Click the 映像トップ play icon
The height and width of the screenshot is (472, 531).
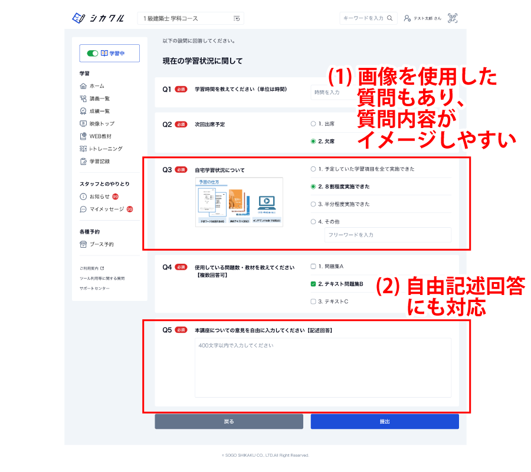(83, 123)
